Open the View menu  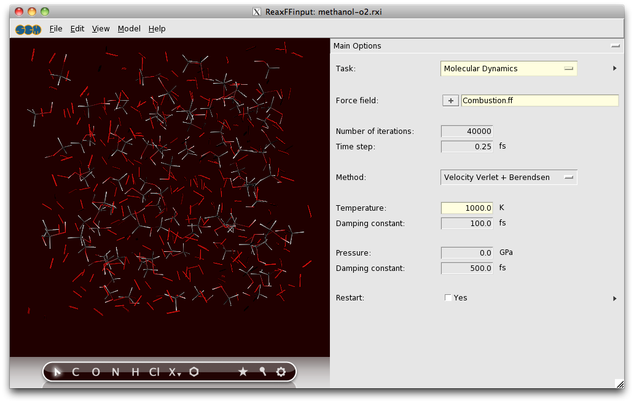pos(101,29)
